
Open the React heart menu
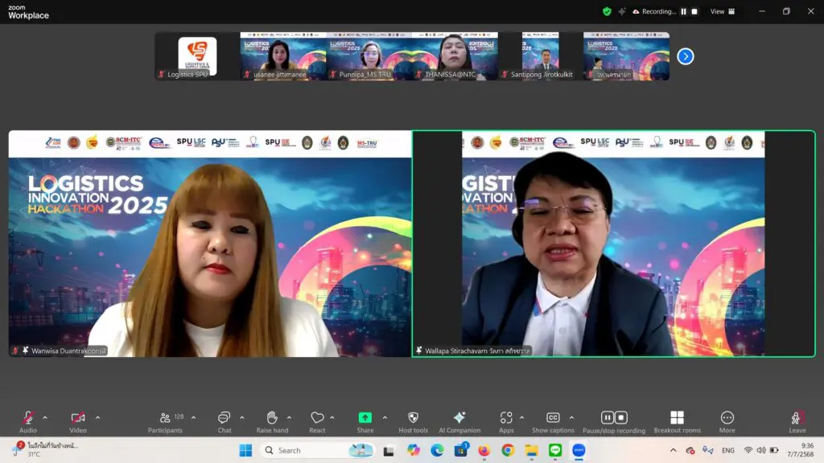click(x=317, y=422)
